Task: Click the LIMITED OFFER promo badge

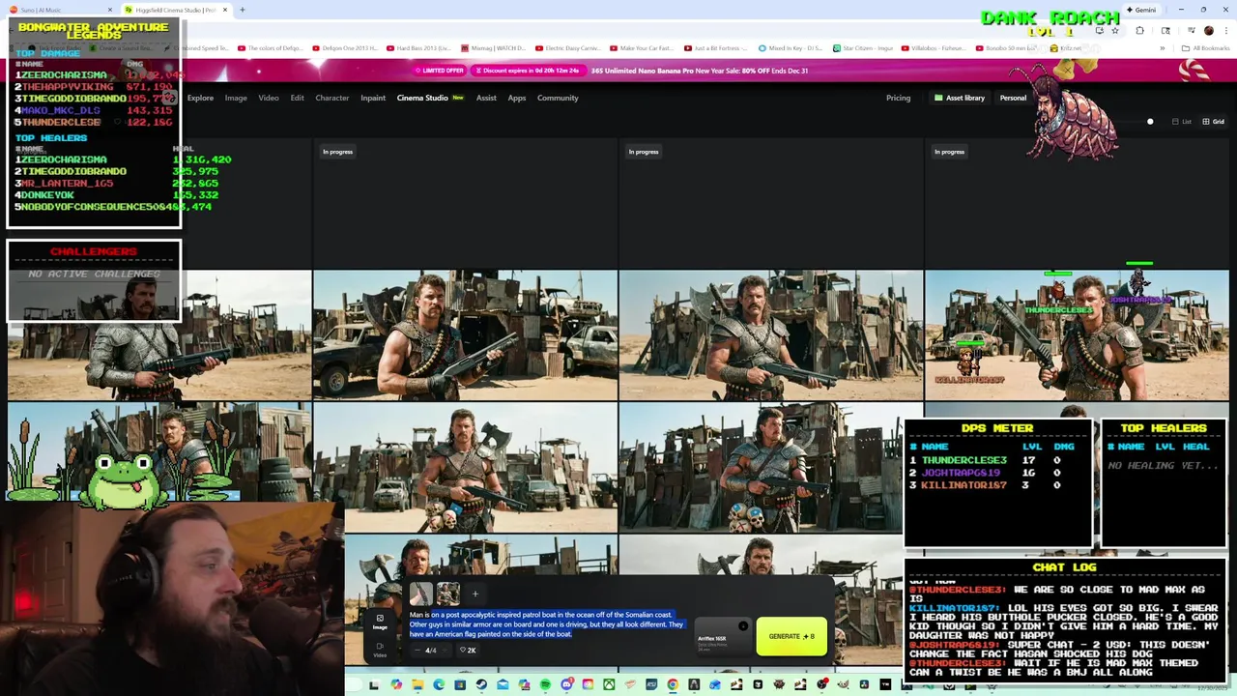Action: (x=440, y=71)
